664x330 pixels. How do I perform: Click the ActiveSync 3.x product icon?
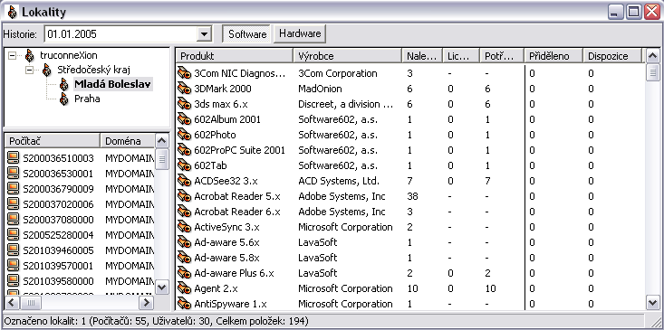tap(184, 227)
